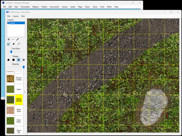Add a new layer with the plus button
The image size is (182, 136).
pos(8,39)
